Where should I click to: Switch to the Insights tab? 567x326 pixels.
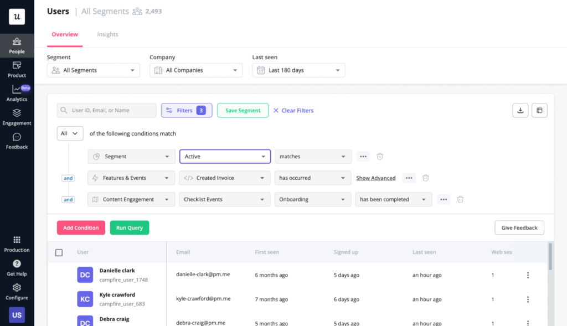coord(107,34)
